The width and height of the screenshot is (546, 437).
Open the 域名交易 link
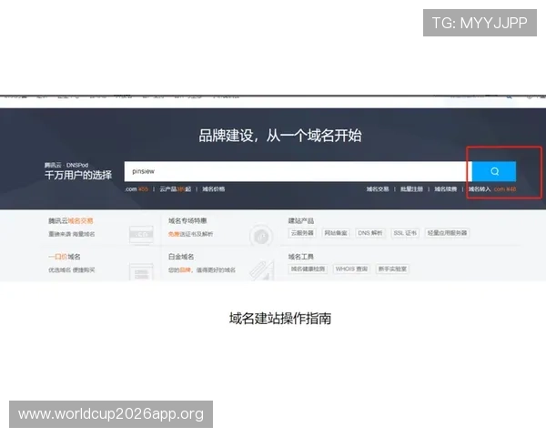(378, 188)
